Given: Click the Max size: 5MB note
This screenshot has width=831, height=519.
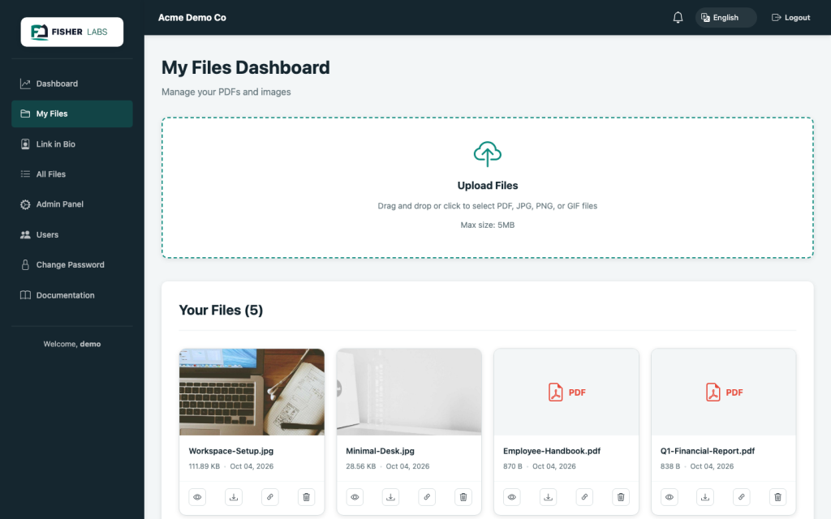Looking at the screenshot, I should (x=488, y=225).
